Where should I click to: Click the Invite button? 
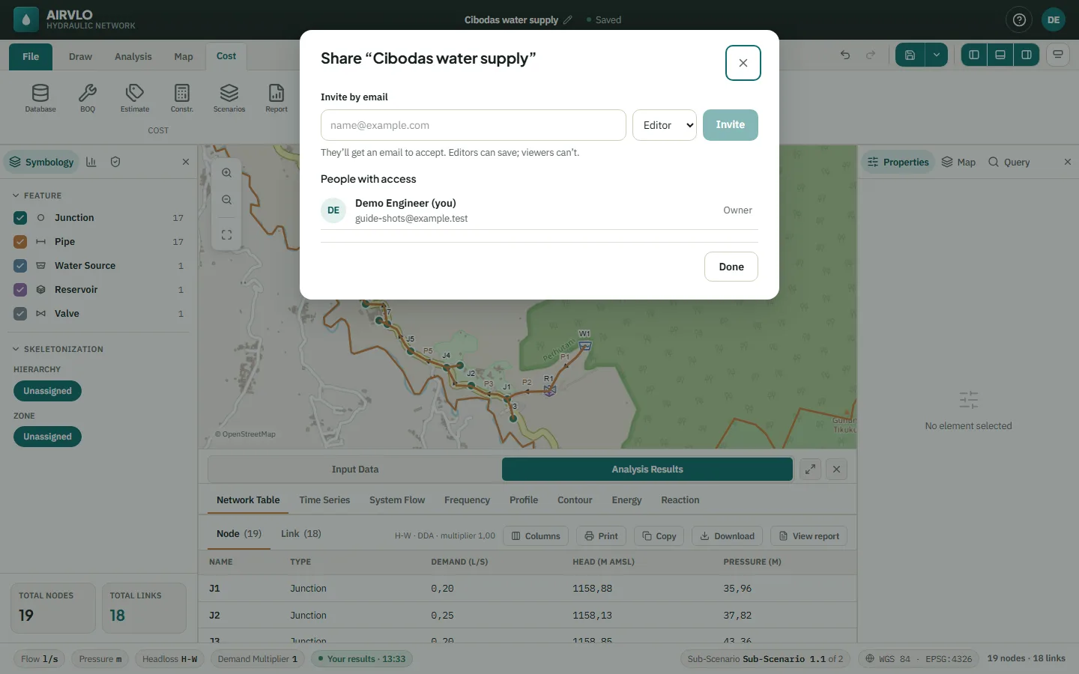(731, 125)
